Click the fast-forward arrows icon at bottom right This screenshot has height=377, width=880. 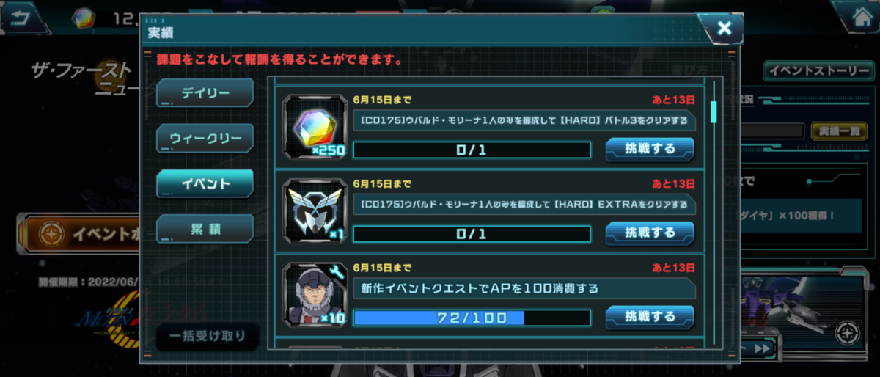(761, 348)
